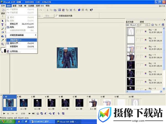This screenshot has width=166, height=124.
Task: Click the object properties icon in object panel
Action: pyautogui.click(x=163, y=25)
